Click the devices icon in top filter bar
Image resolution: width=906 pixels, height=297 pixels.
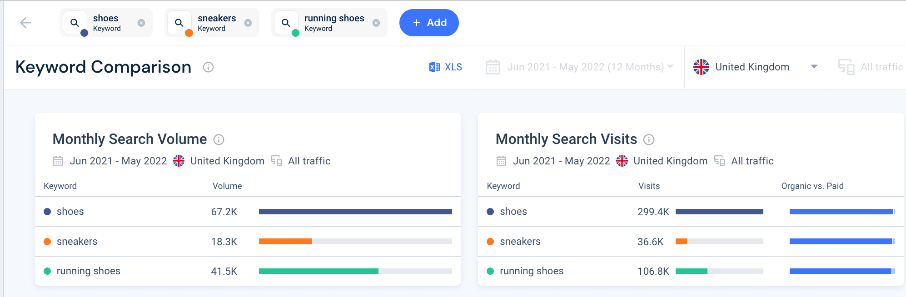(x=846, y=67)
